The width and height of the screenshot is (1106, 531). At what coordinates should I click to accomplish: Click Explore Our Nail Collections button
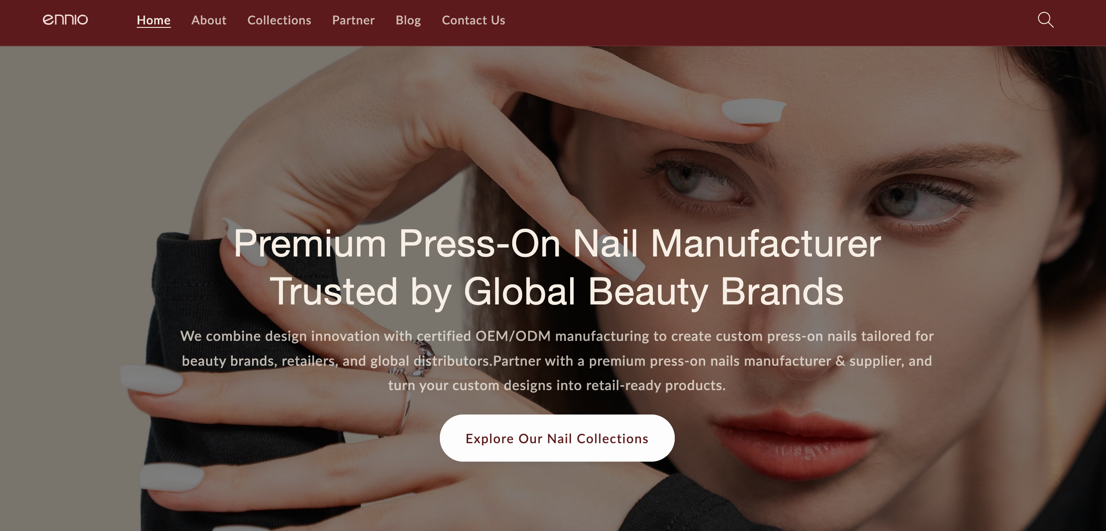557,438
